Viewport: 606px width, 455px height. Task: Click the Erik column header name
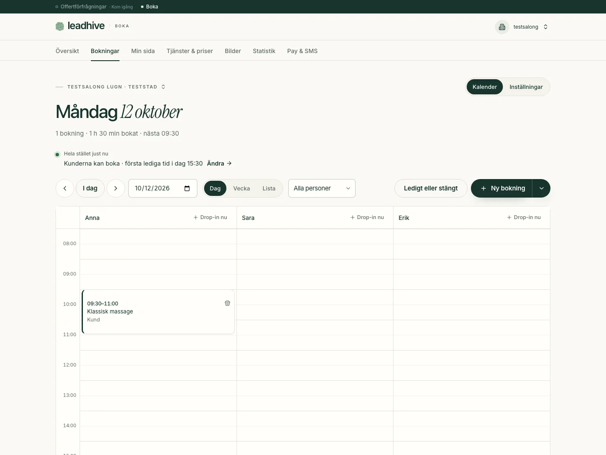(404, 218)
